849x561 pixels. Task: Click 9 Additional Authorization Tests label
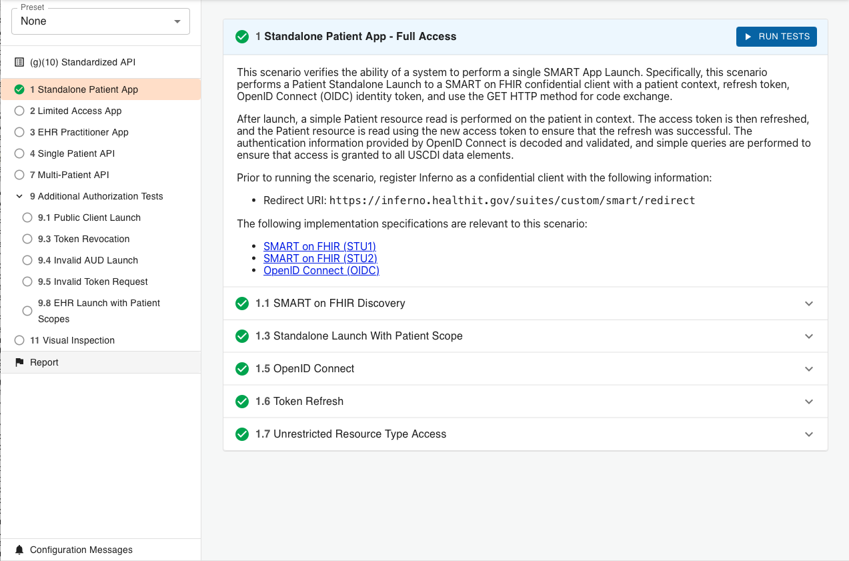pos(97,196)
